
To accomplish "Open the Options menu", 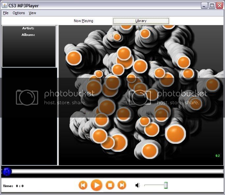I will point(19,13).
